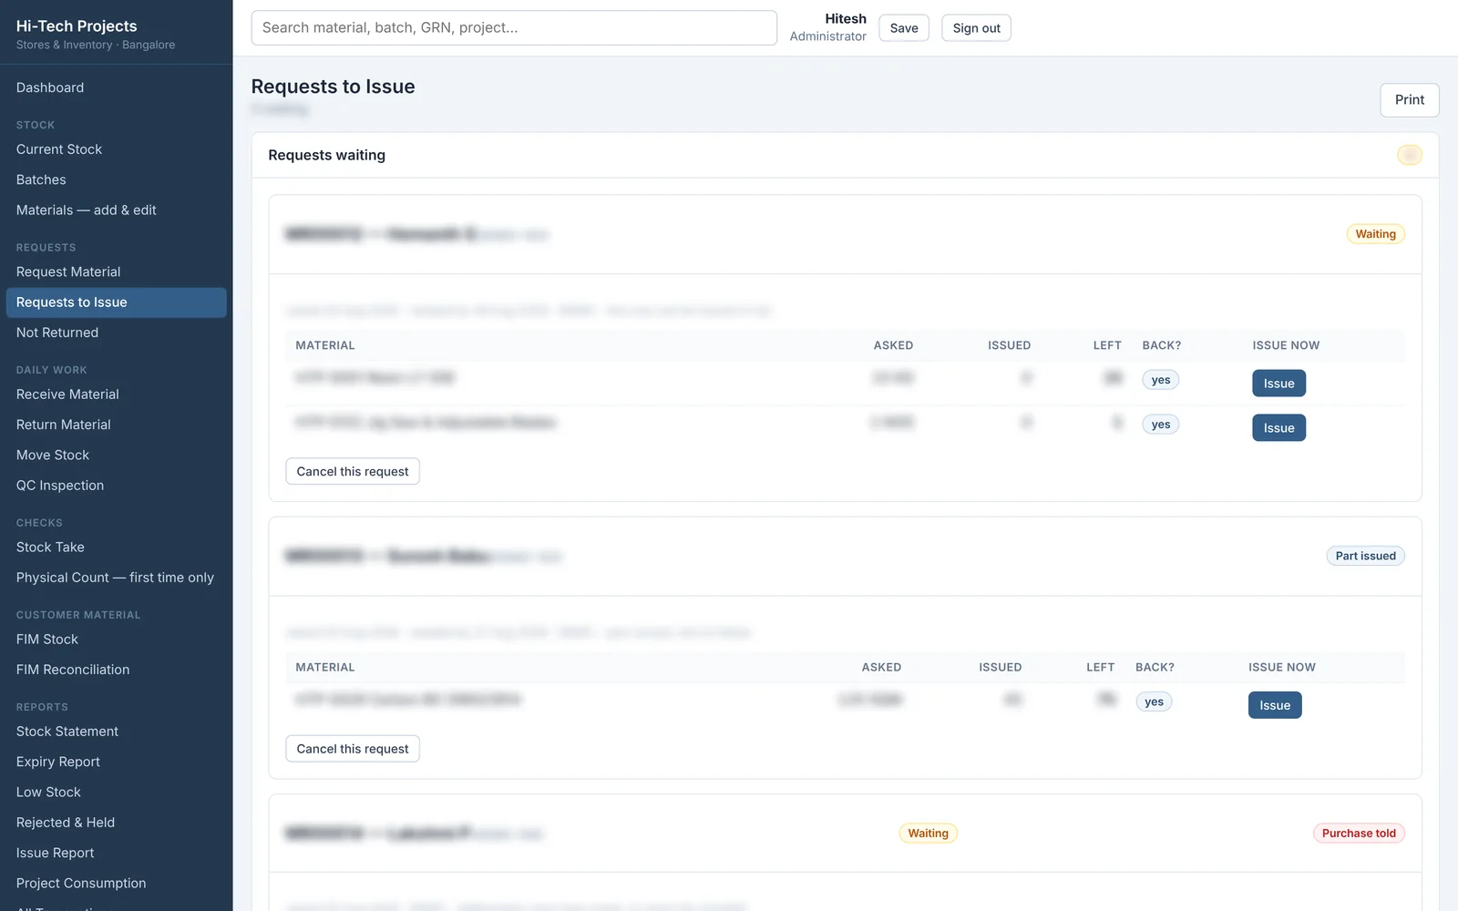Select Requests to Issue item
The width and height of the screenshot is (1458, 911).
[116, 302]
